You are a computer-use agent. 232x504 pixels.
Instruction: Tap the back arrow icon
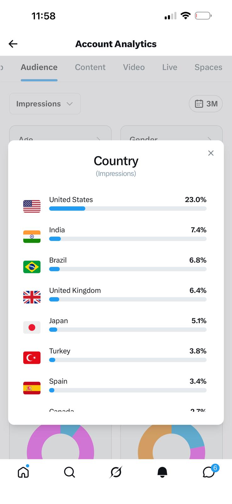pos(13,44)
